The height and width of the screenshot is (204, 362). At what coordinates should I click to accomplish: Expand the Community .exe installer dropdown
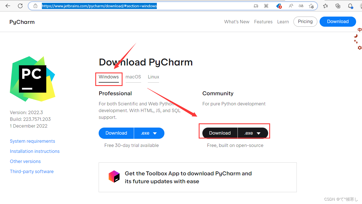pos(253,133)
